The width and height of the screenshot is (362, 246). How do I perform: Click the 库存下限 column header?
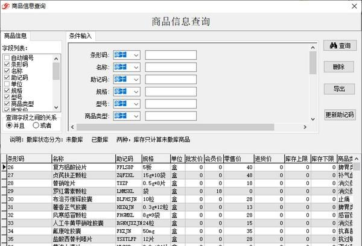coord(324,159)
